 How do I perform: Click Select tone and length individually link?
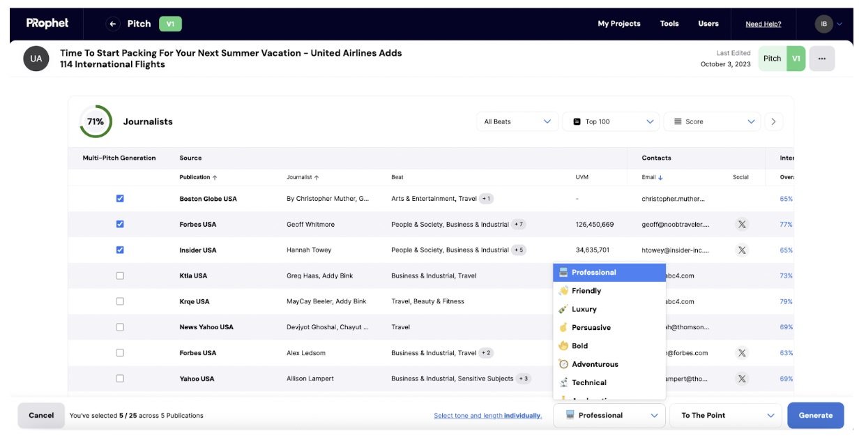[x=487, y=416]
